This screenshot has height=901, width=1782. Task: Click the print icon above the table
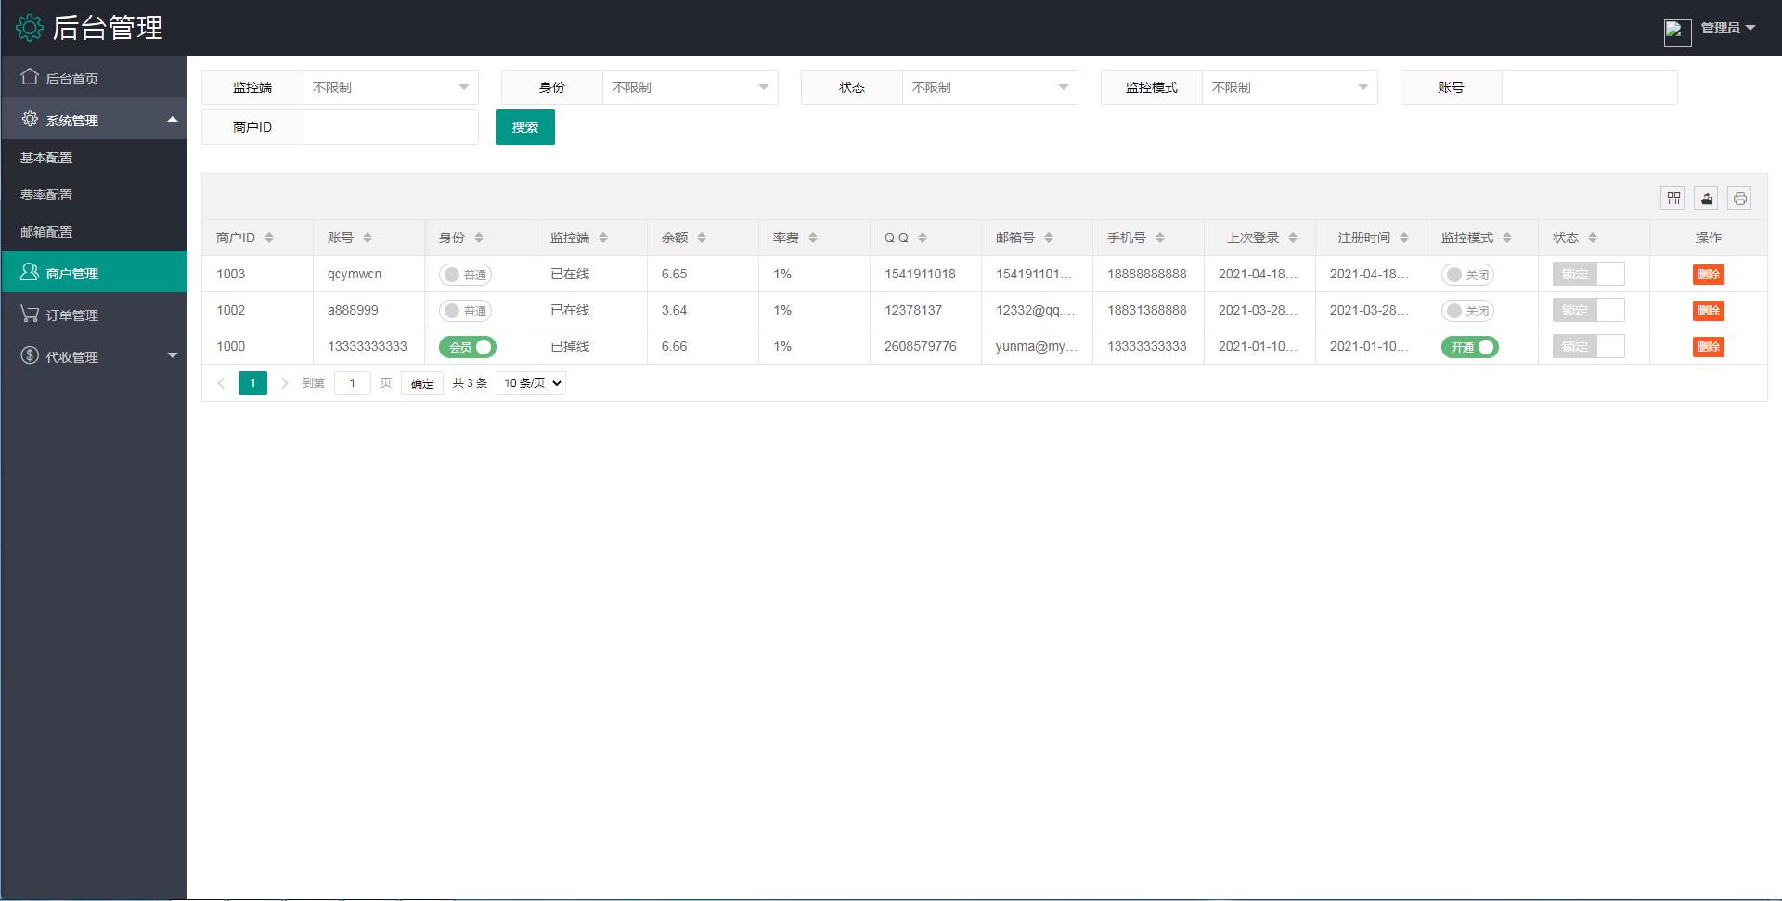pyautogui.click(x=1740, y=198)
